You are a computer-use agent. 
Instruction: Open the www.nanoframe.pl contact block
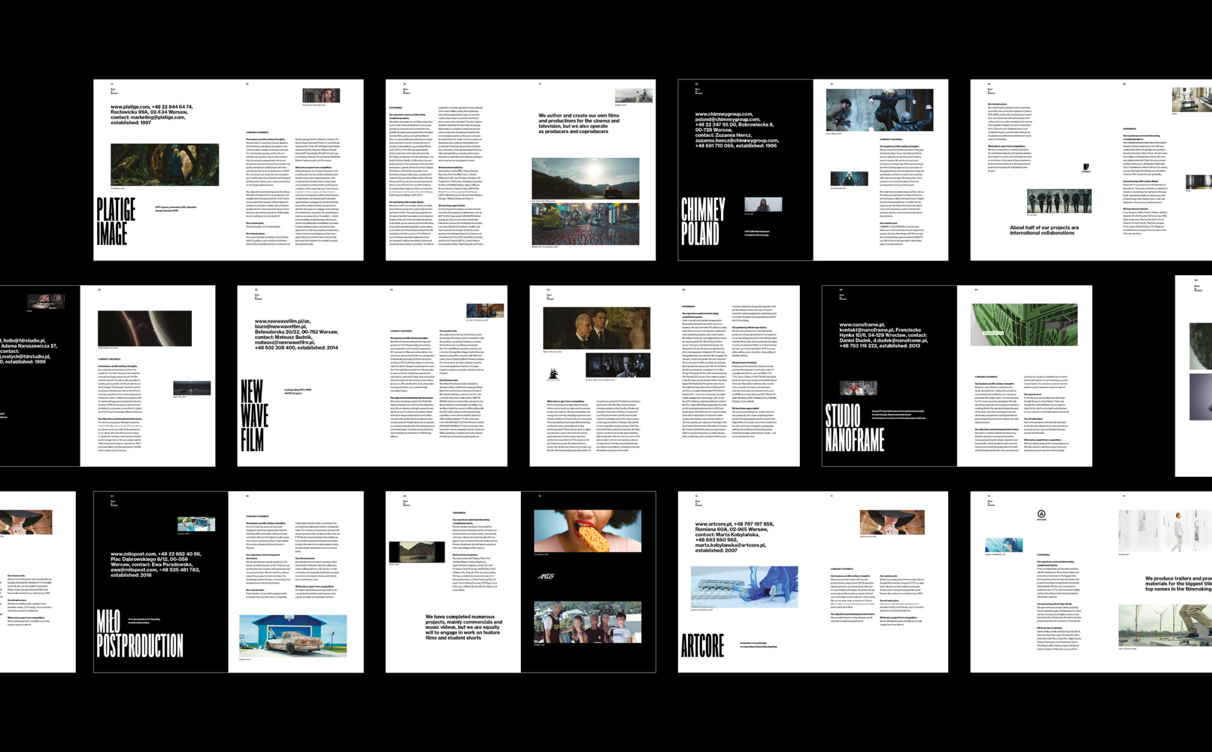tap(882, 335)
